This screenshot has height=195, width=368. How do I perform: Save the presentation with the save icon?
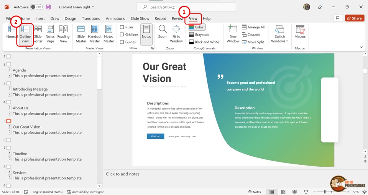point(48,7)
